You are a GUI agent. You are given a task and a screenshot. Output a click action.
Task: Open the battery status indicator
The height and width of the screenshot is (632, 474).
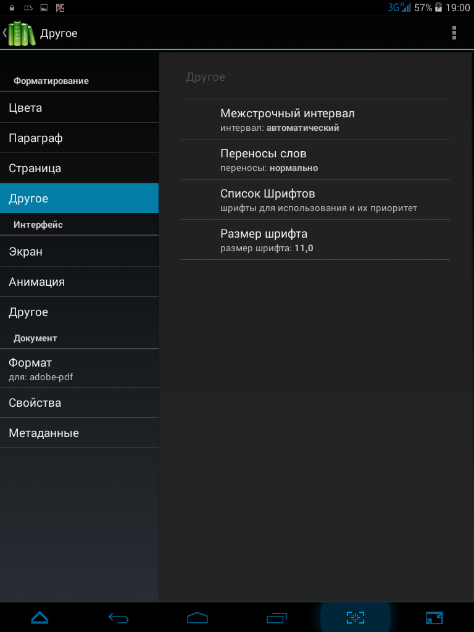(x=438, y=7)
